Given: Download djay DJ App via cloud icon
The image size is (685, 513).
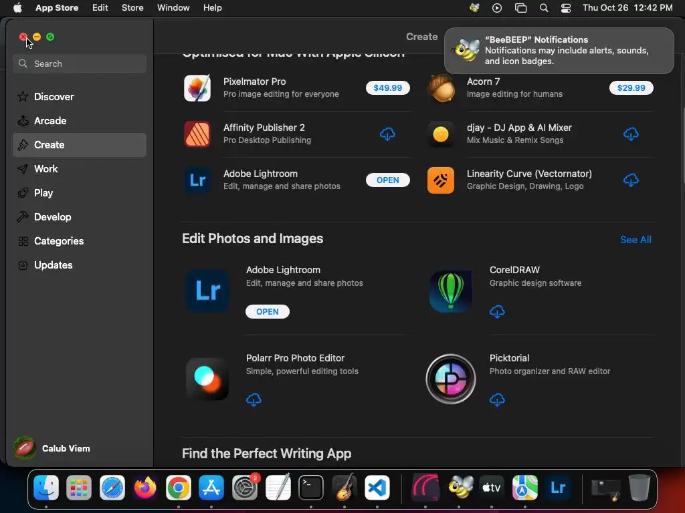Looking at the screenshot, I should 631,134.
